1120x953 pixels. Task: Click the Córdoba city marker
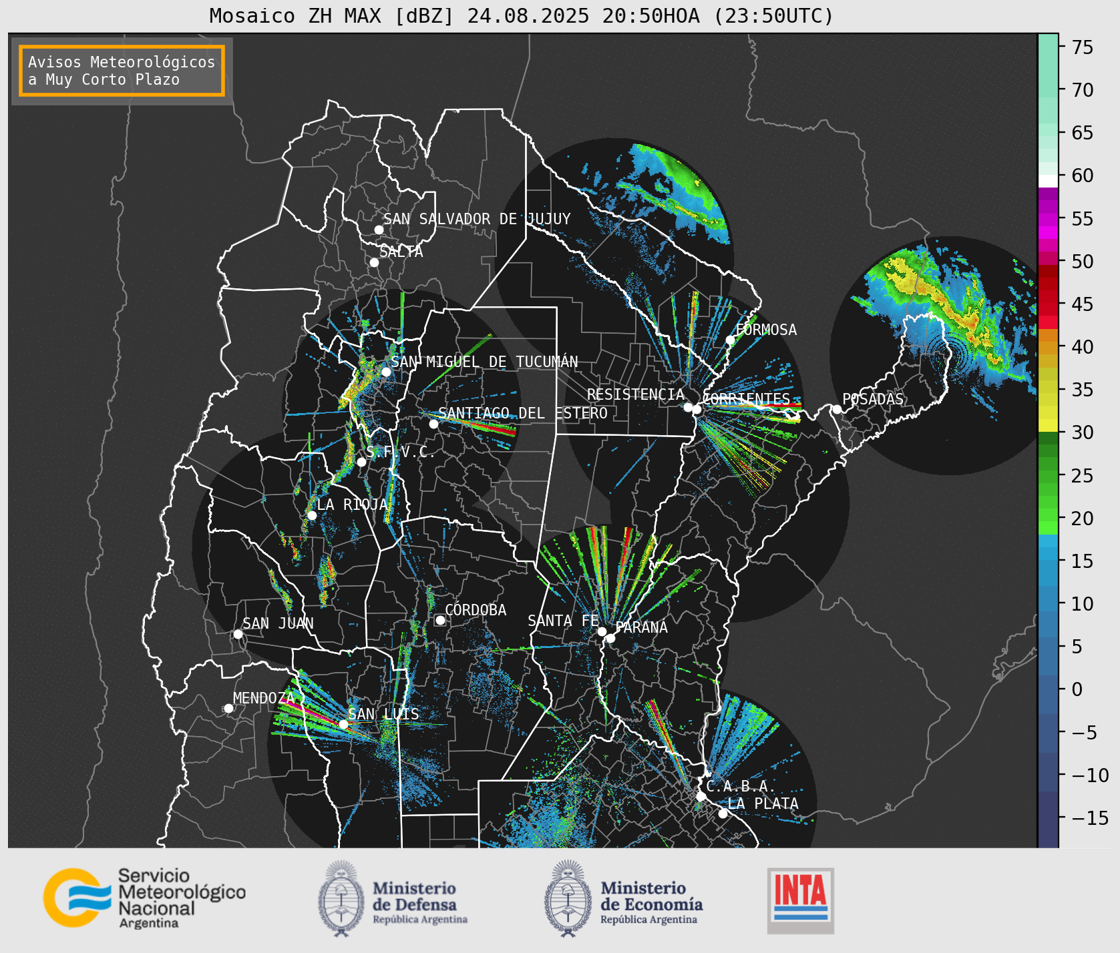[x=440, y=620]
